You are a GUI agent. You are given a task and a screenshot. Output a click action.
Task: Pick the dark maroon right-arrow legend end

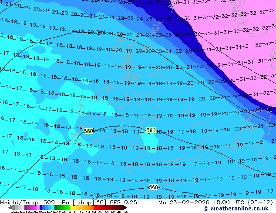click(x=125, y=207)
